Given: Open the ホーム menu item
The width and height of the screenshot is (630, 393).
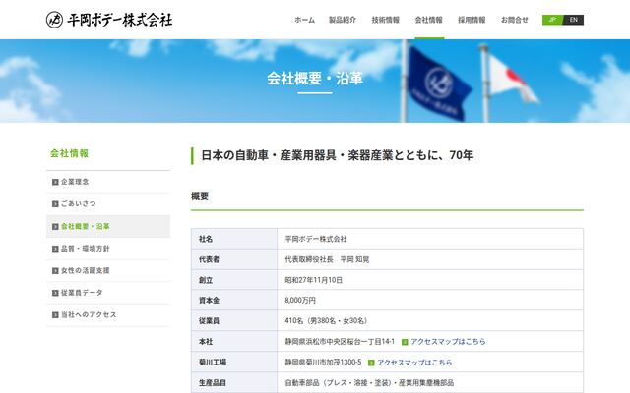Looking at the screenshot, I should (x=304, y=20).
